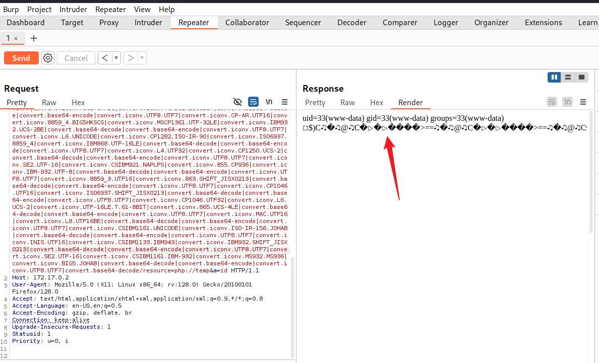Click the uid=33(www-data) response output
The height and width of the screenshot is (363, 599).
click(403, 118)
